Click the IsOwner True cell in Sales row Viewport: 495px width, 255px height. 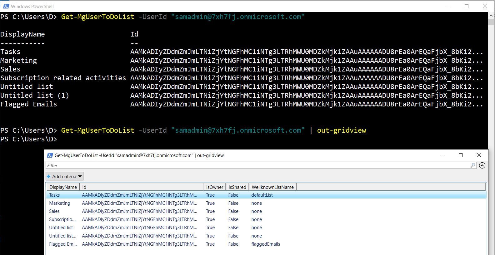[210, 211]
